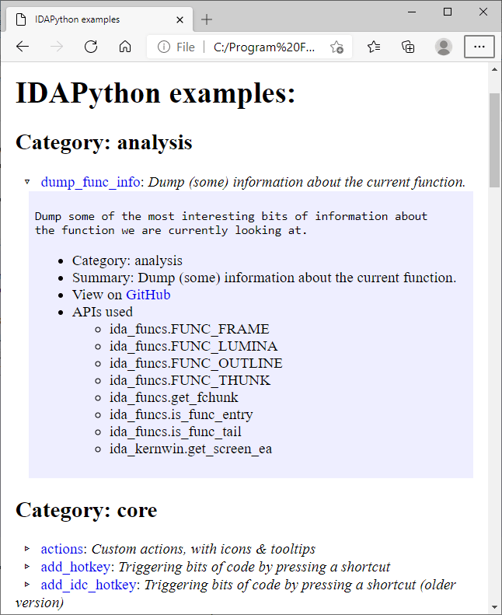The image size is (502, 615).
Task: Open the Settings and more ellipsis menu
Action: click(479, 47)
